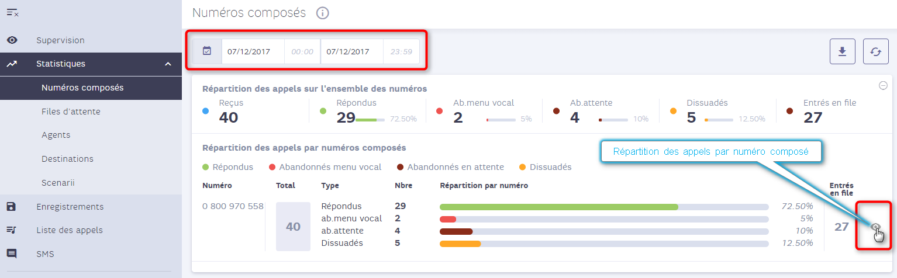
Task: Open the calendar date picker icon
Action: coord(207,51)
